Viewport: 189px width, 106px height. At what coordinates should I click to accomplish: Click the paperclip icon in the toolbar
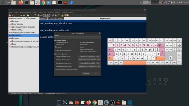tap(53, 15)
